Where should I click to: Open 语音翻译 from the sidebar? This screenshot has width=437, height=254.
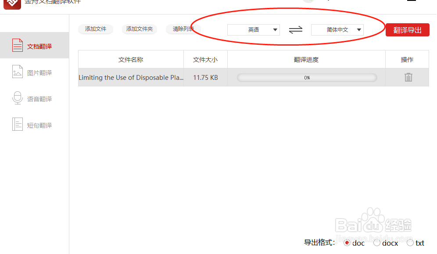(x=33, y=98)
